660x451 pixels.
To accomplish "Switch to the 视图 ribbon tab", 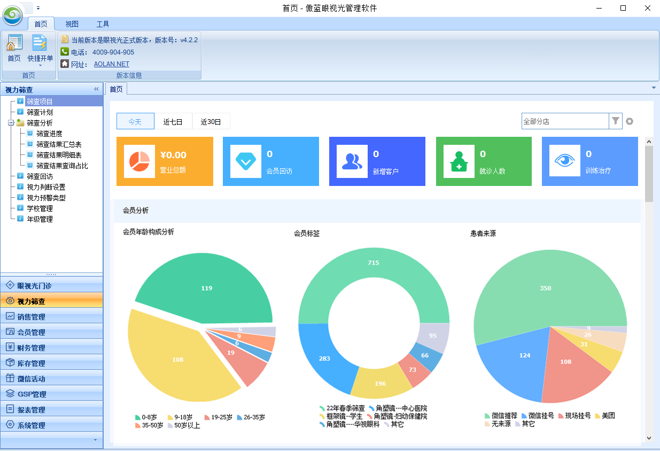I will 72,24.
